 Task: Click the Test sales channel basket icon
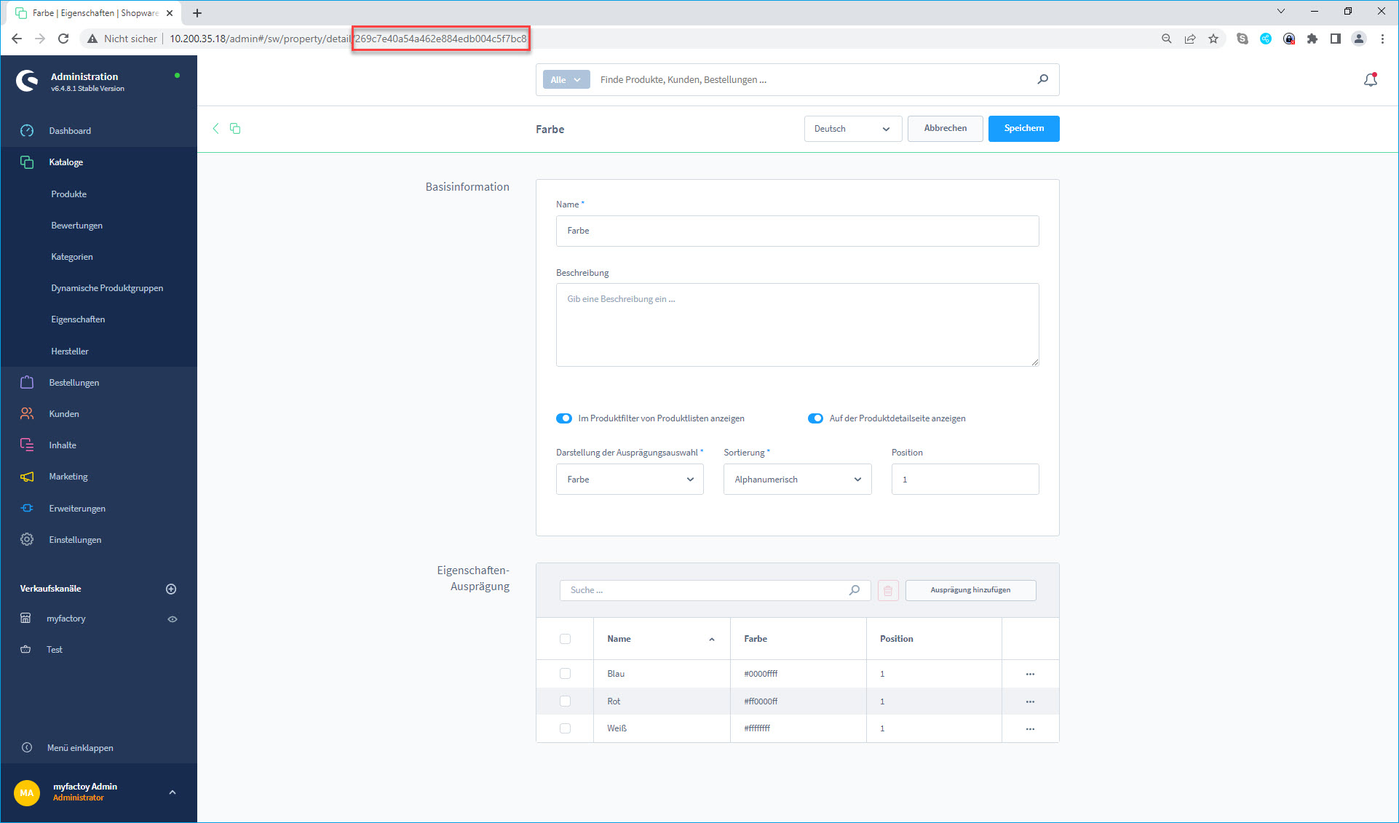pyautogui.click(x=25, y=650)
